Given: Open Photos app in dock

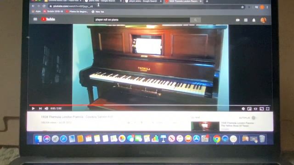Looking at the screenshot, I should pyautogui.click(x=122, y=139).
